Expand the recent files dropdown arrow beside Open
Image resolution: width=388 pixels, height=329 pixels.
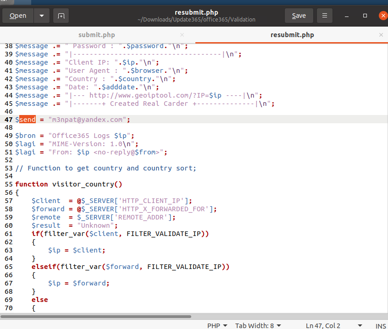[x=42, y=16]
